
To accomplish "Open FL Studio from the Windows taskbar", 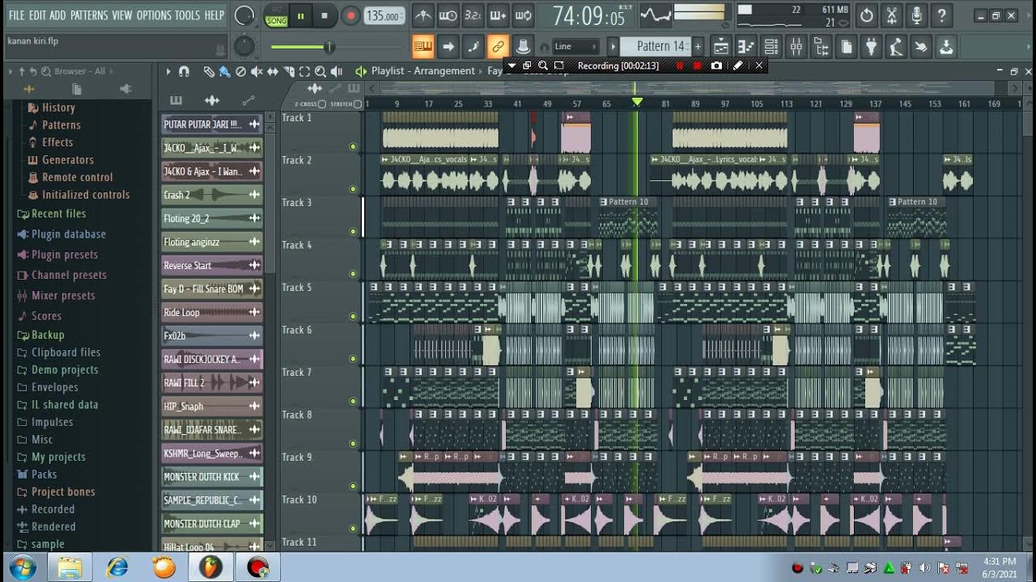I will click(x=210, y=567).
